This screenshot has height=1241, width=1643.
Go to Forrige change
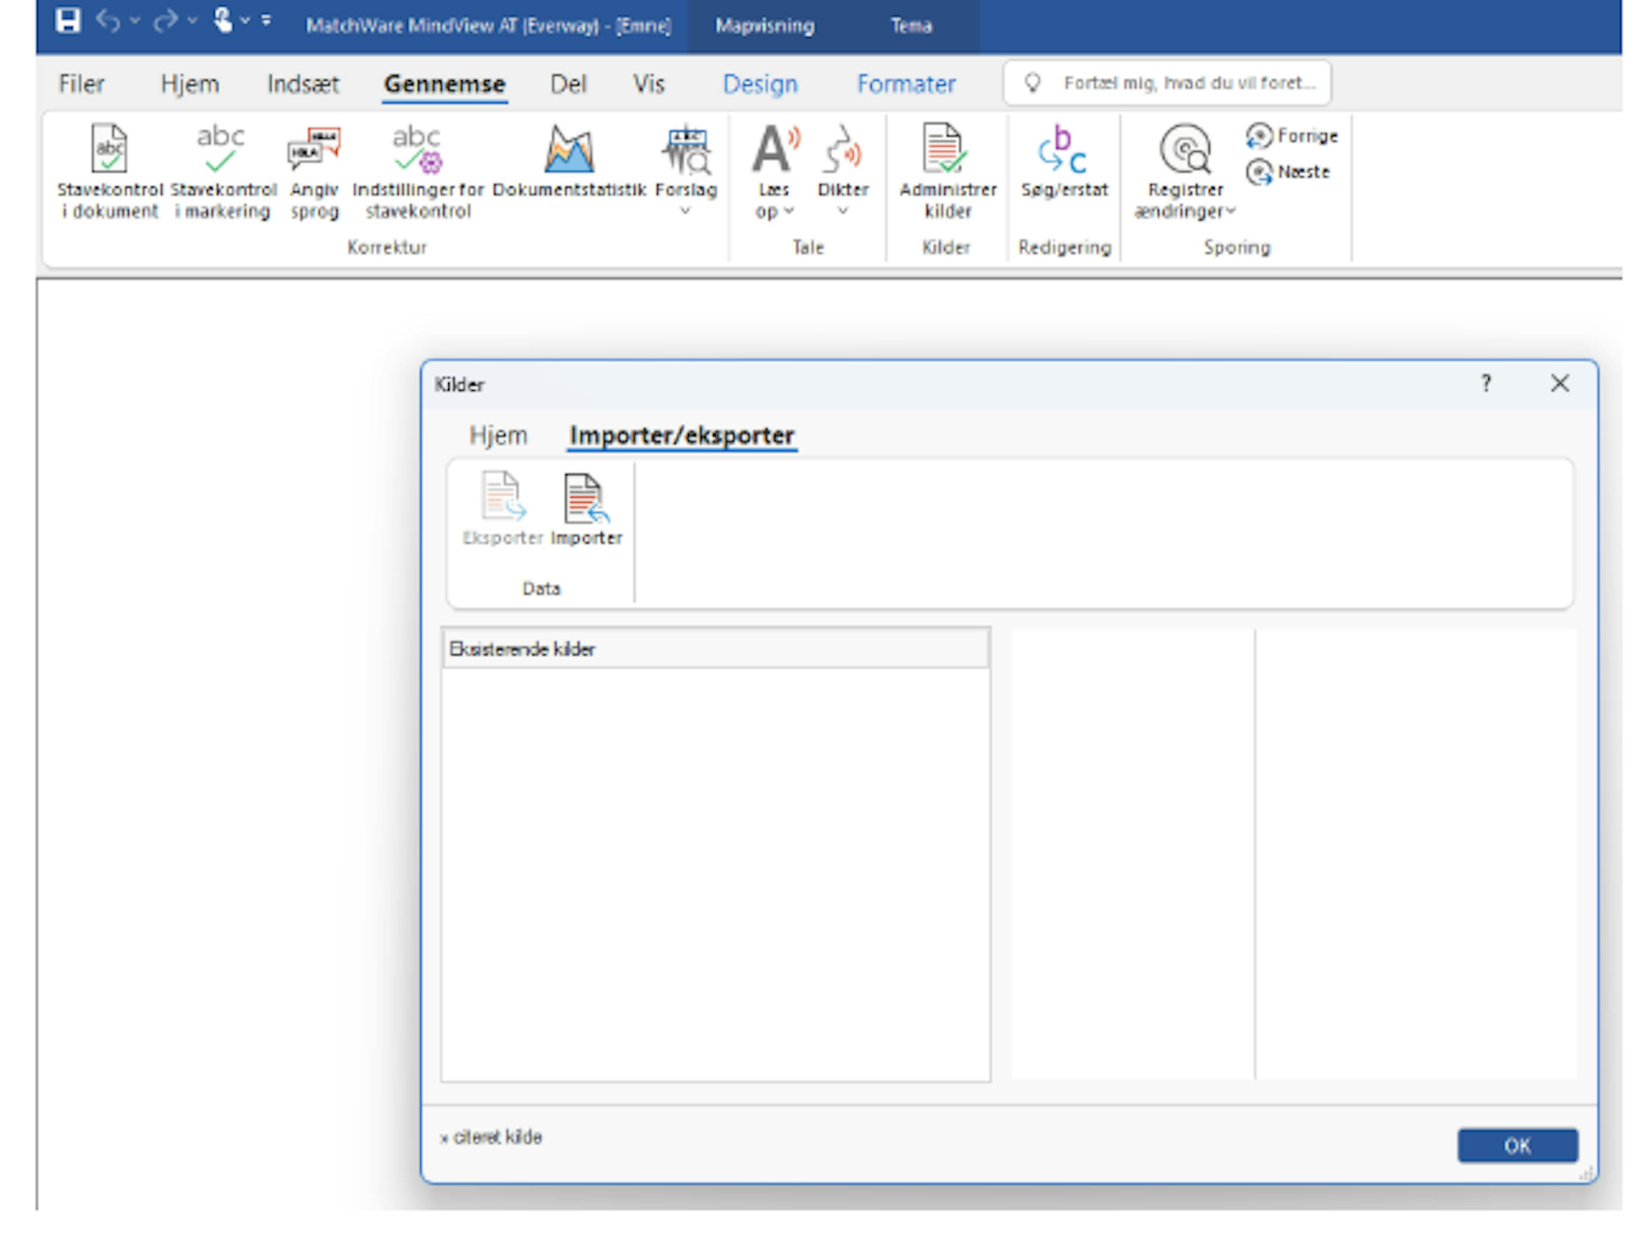(x=1293, y=136)
